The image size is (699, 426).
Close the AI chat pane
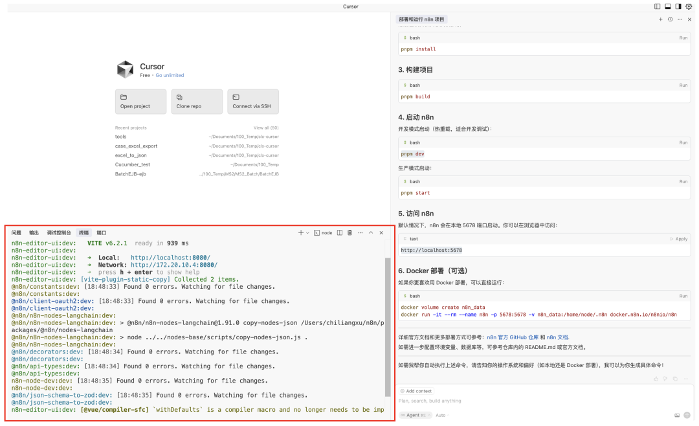690,19
